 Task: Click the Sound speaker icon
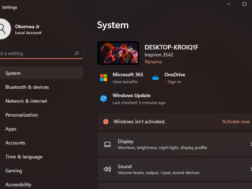(107, 169)
